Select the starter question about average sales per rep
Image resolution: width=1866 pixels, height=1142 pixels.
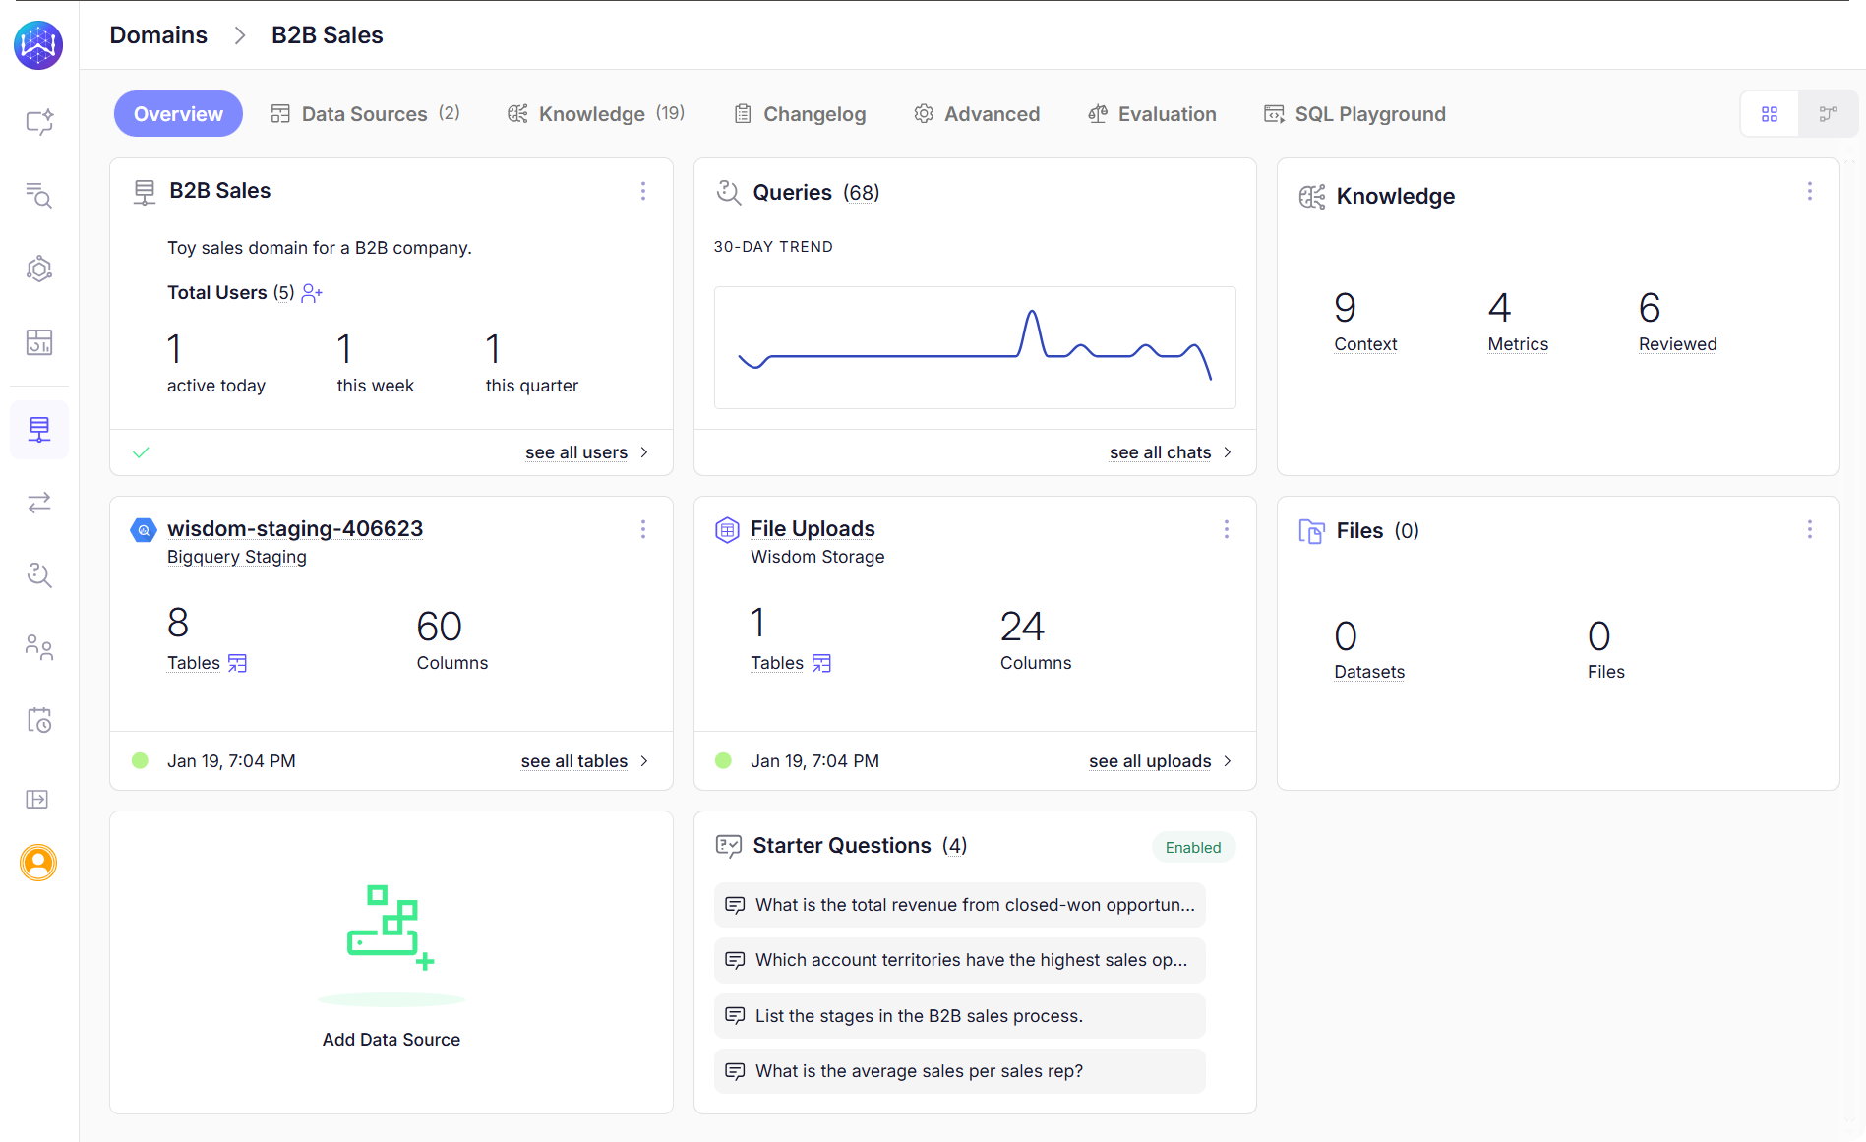click(959, 1071)
